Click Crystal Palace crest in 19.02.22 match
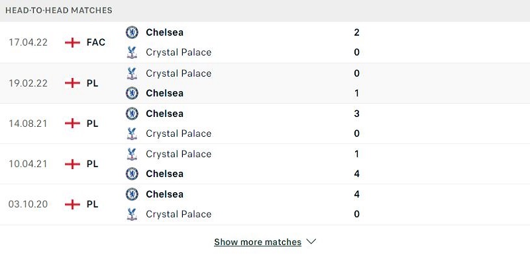This screenshot has height=257, width=530. pos(132,73)
